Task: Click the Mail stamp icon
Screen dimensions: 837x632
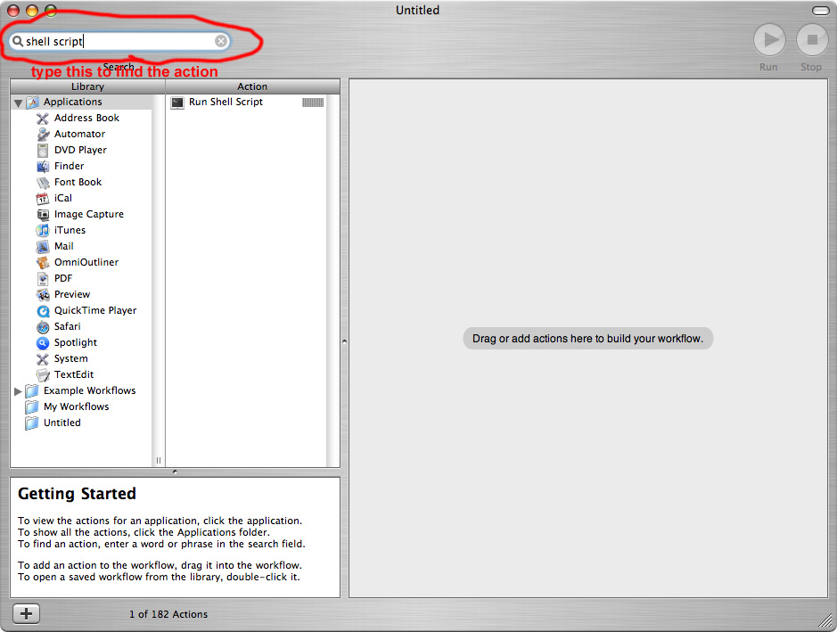Action: pos(43,246)
